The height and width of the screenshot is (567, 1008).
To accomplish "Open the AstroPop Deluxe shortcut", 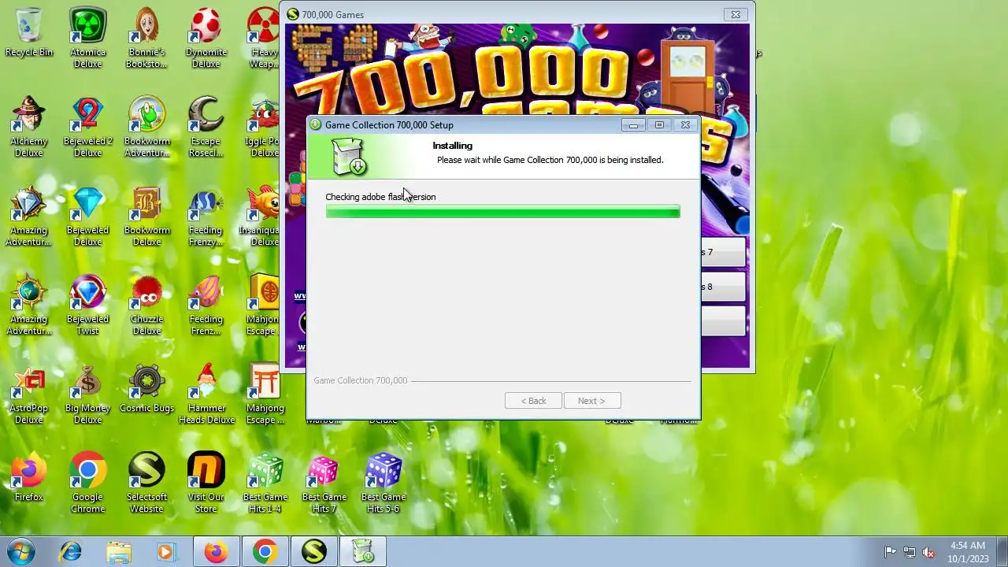I will [x=29, y=394].
